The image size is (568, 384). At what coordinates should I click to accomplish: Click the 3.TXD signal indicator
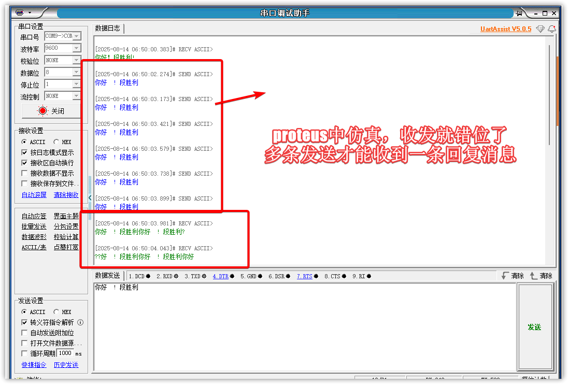[x=195, y=276]
